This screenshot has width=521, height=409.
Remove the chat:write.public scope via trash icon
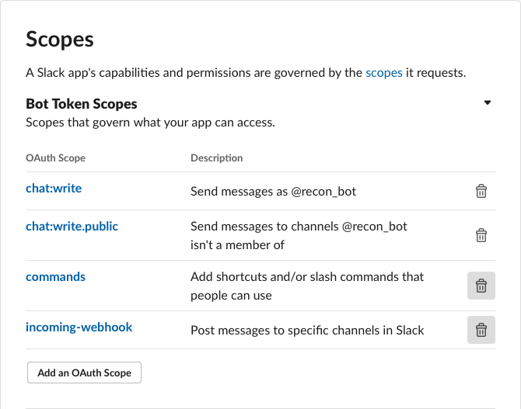click(x=481, y=235)
